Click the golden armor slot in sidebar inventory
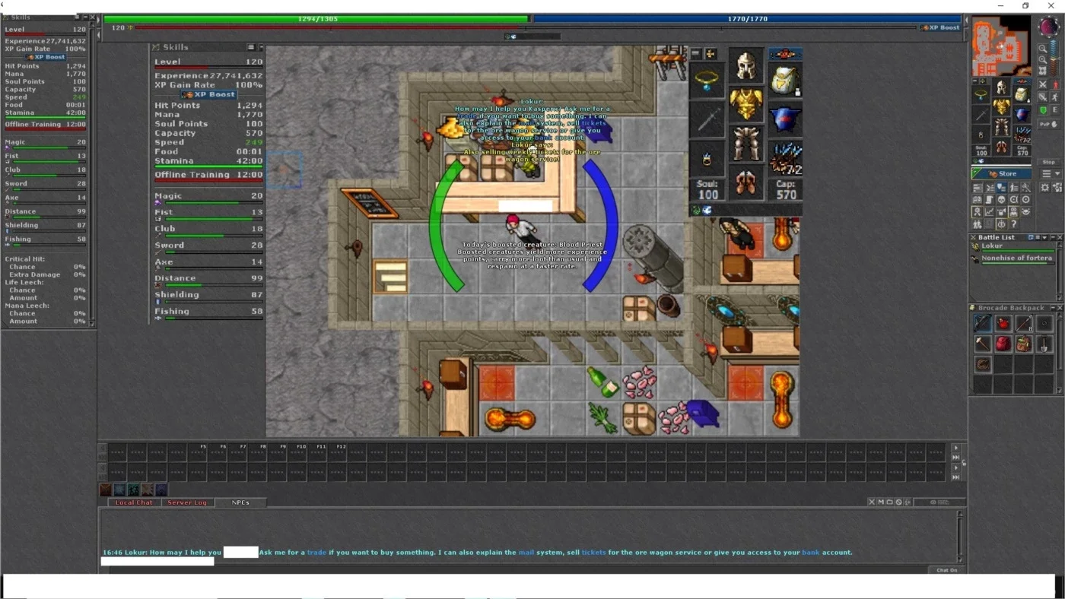 pos(1002,106)
